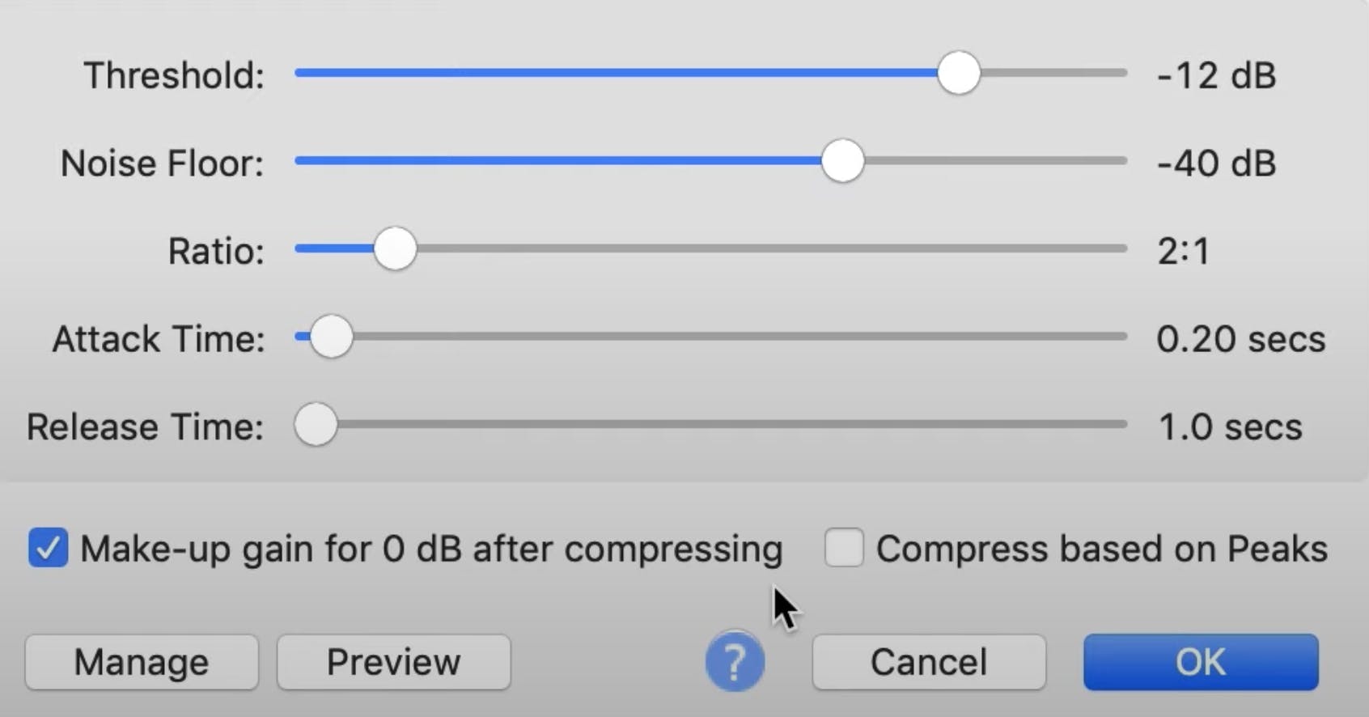Toggle the Compress based on Peaks checkbox

tap(843, 549)
